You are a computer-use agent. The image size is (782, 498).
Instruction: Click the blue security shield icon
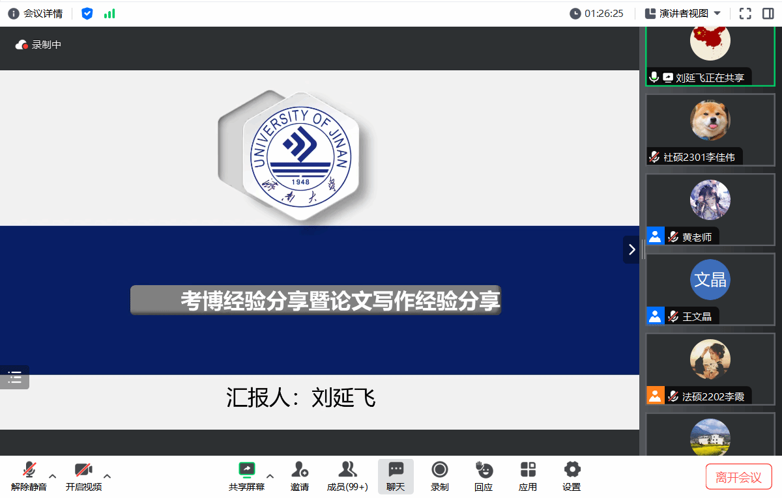click(x=87, y=13)
